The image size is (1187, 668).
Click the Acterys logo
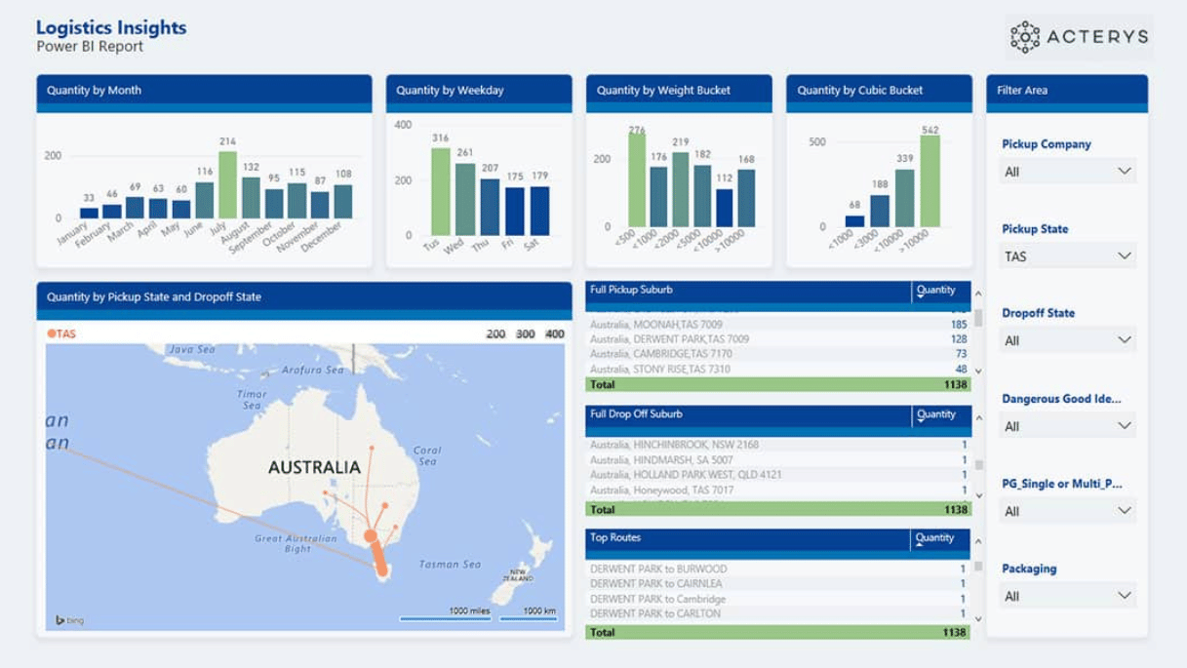[1077, 38]
